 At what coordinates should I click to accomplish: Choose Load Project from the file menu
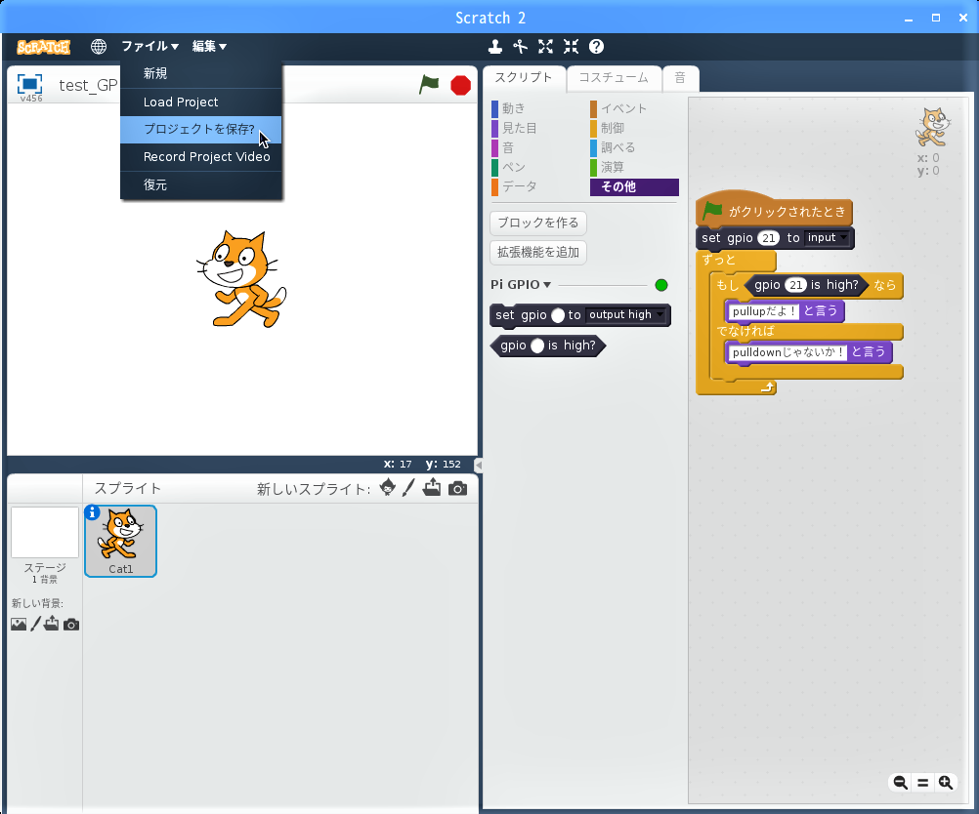coord(201,102)
